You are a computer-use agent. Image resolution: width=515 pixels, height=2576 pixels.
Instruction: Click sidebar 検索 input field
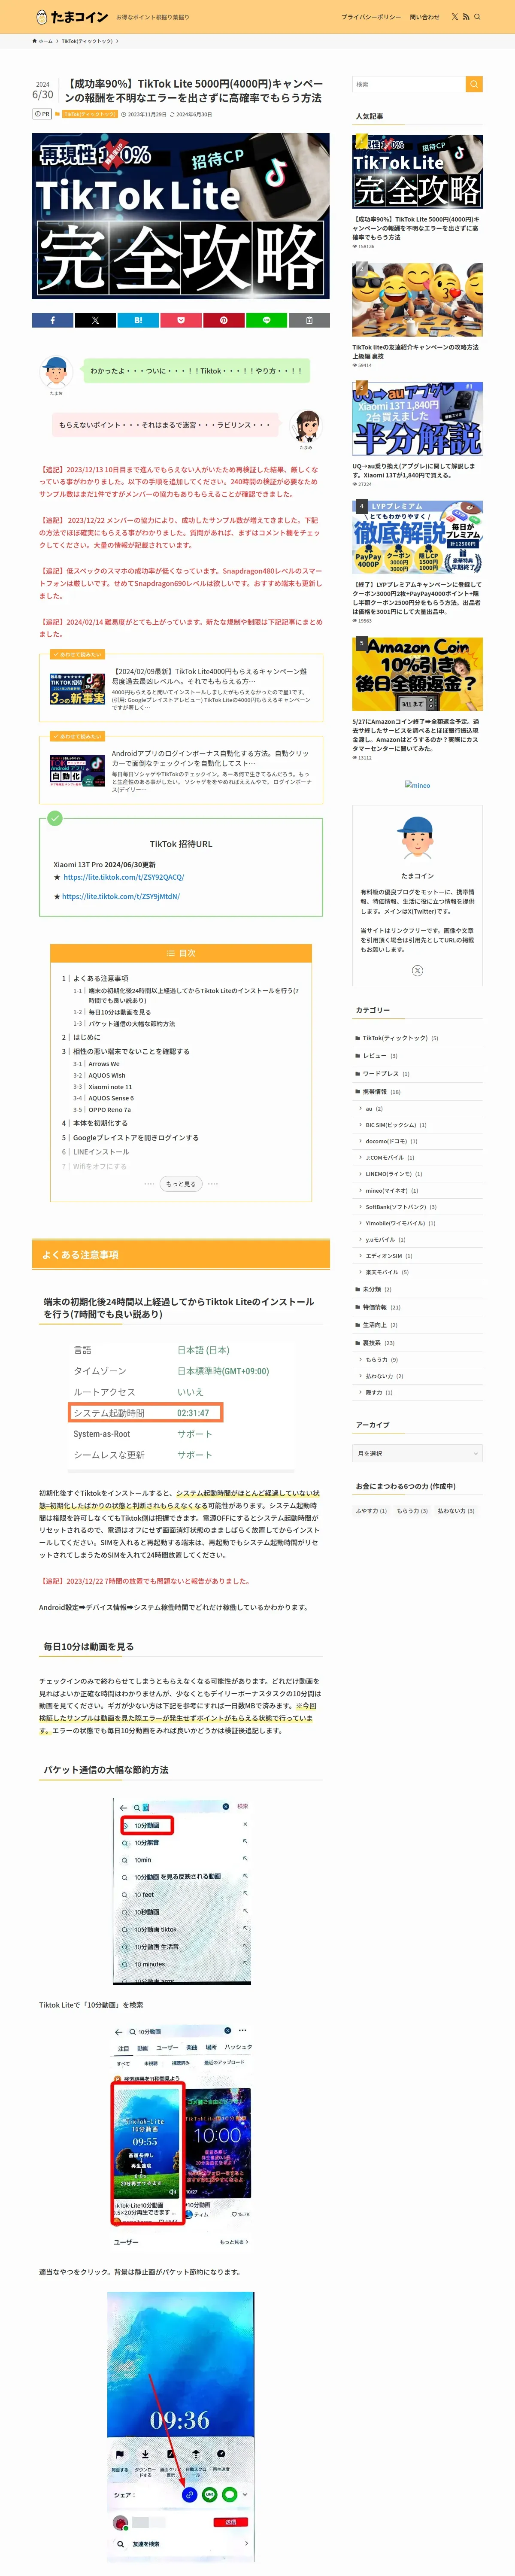tap(409, 84)
